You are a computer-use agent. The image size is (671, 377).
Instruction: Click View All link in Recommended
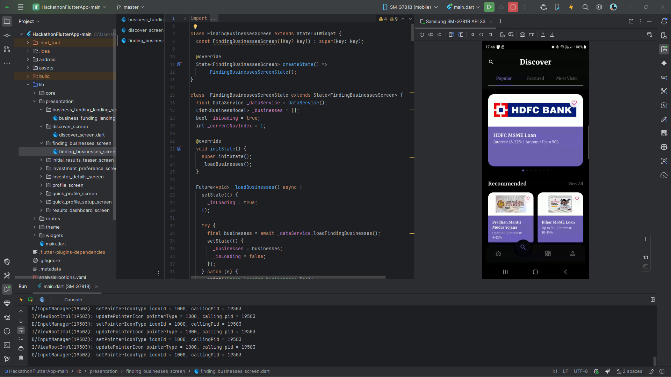point(575,184)
